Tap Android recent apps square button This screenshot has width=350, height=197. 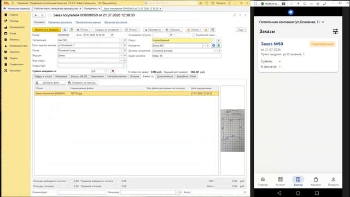[x=317, y=193]
